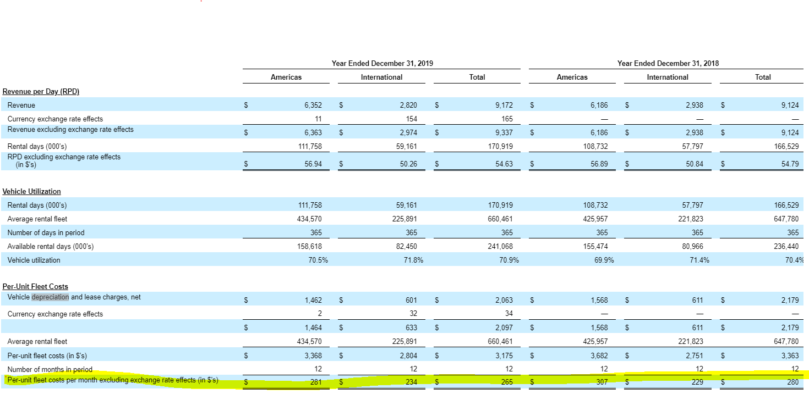Click available rental days value 82,450
The image size is (809, 400).
(407, 246)
